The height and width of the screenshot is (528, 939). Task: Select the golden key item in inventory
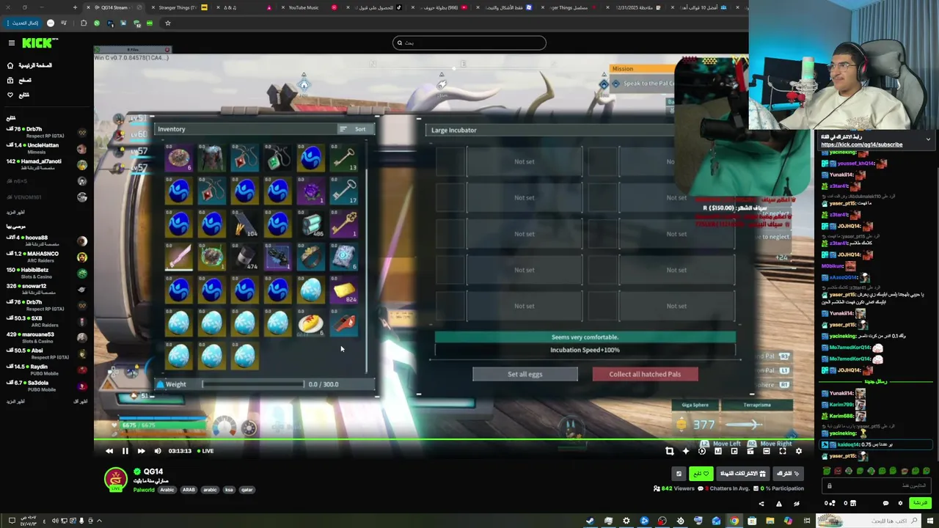[x=344, y=224]
